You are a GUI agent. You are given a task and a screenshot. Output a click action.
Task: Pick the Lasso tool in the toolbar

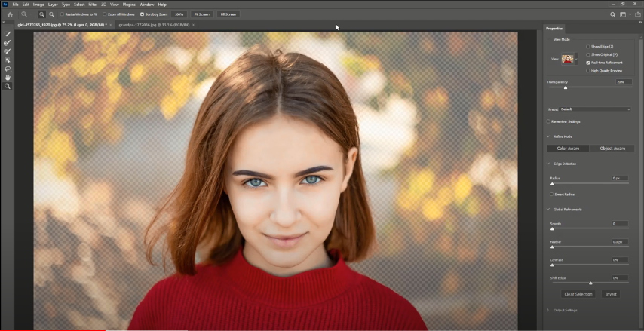click(8, 69)
